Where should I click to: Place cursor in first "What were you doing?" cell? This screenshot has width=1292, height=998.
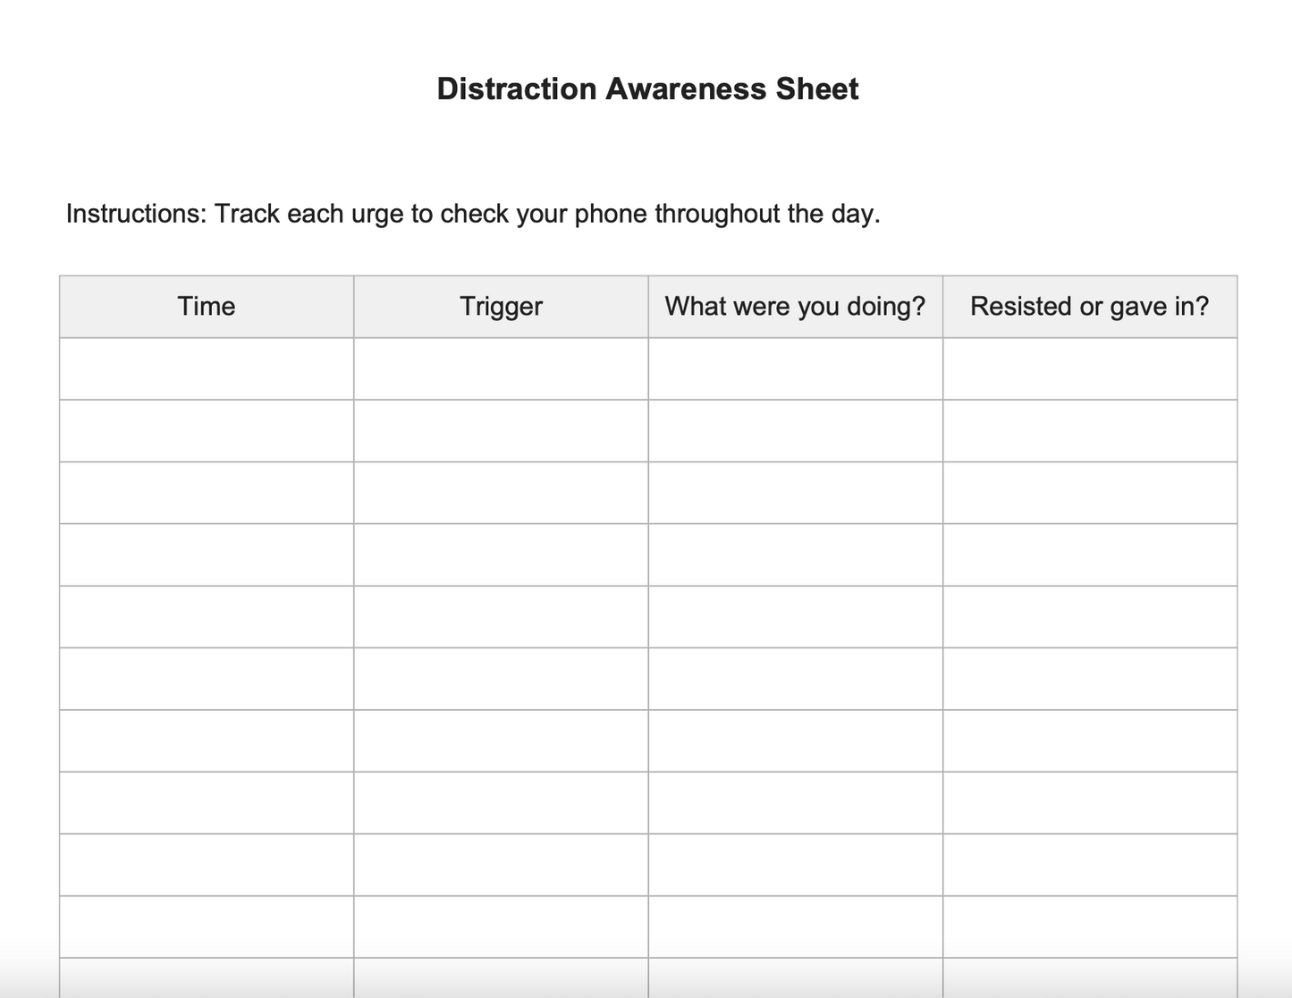pyautogui.click(x=795, y=368)
